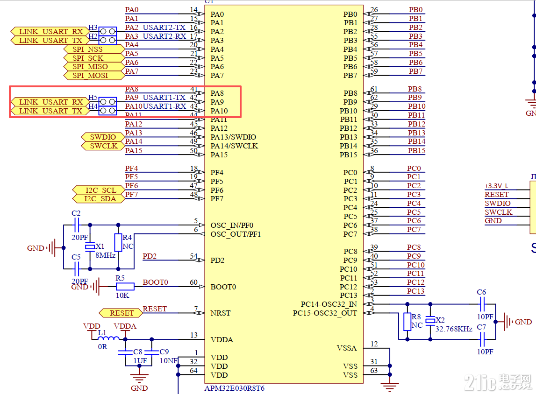Click the RESET label on the right header
Viewport: 536px width, 394px height.
[x=497, y=195]
